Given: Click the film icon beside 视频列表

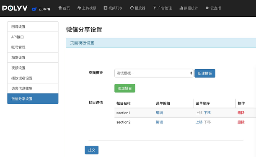Looking at the screenshot, I should tap(106, 8).
